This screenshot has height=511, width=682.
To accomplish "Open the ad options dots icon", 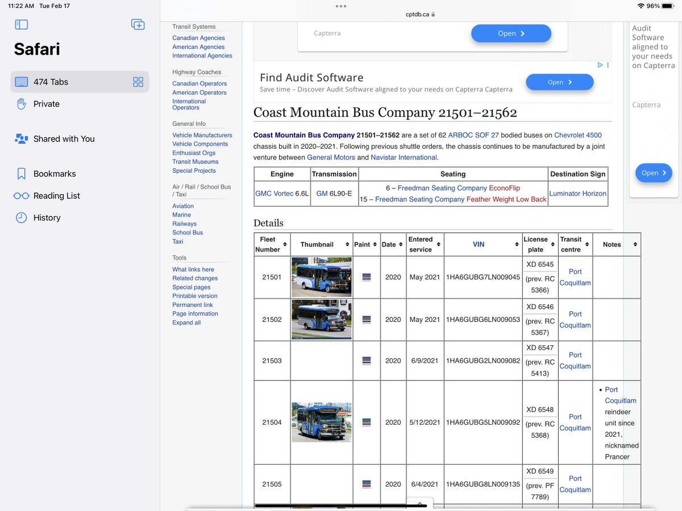I will [x=608, y=65].
